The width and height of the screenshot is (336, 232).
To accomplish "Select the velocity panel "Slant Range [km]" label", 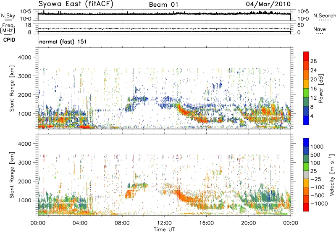I will (12, 175).
